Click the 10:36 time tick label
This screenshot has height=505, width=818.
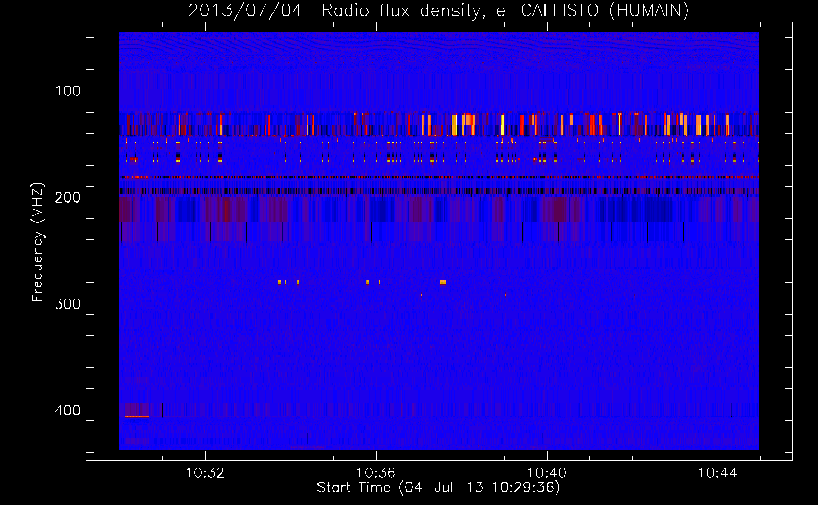(x=376, y=473)
